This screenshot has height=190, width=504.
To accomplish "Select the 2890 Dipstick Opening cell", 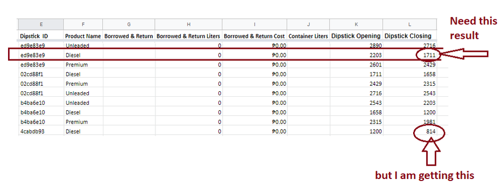I will [x=356, y=45].
